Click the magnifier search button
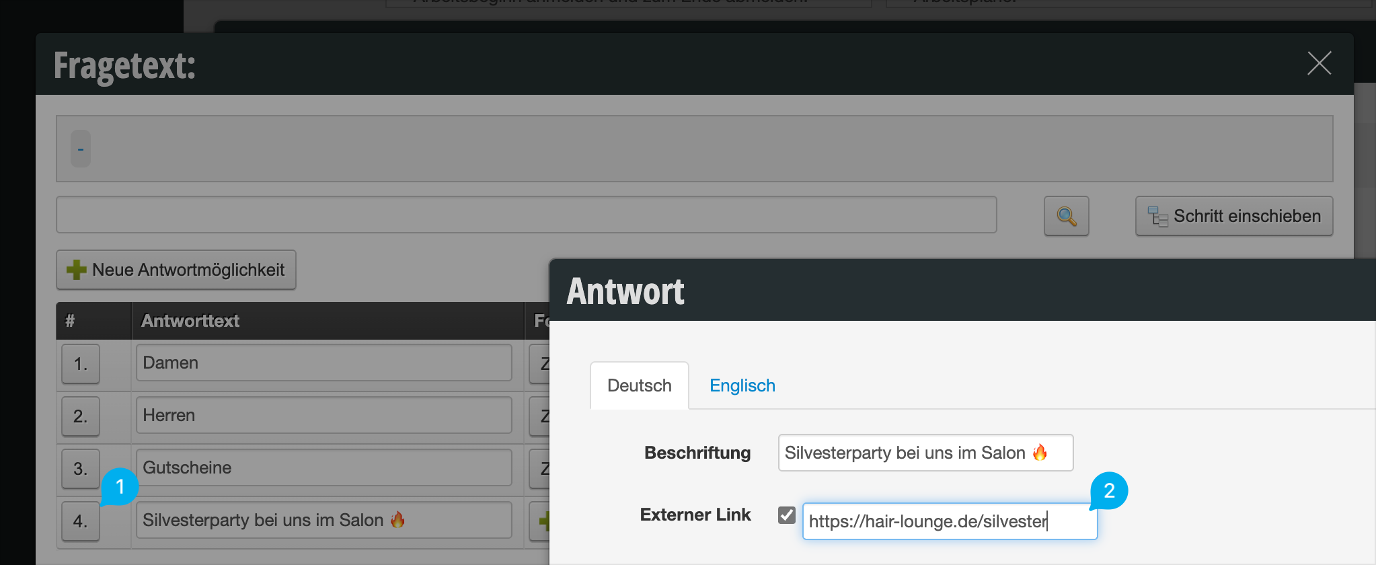The height and width of the screenshot is (565, 1376). tap(1066, 216)
